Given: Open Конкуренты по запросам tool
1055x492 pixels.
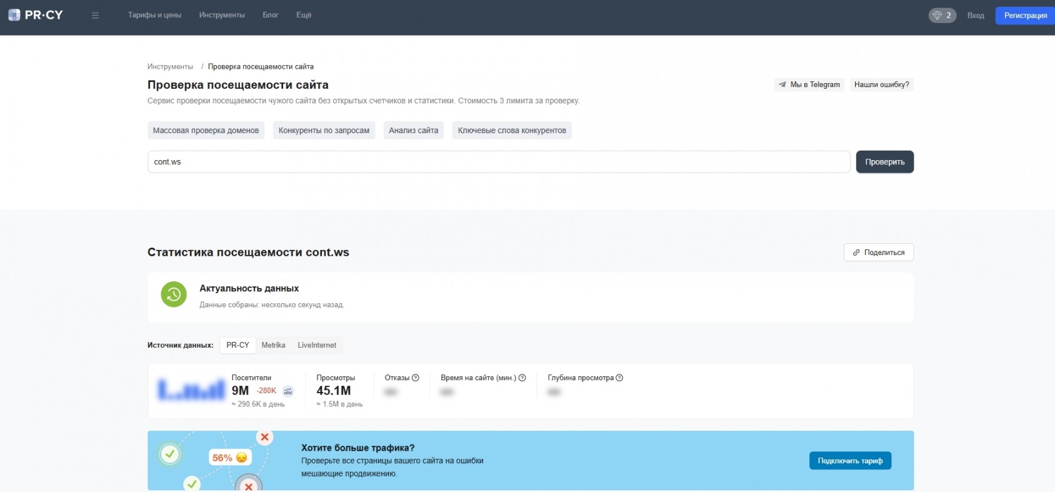Looking at the screenshot, I should (324, 130).
